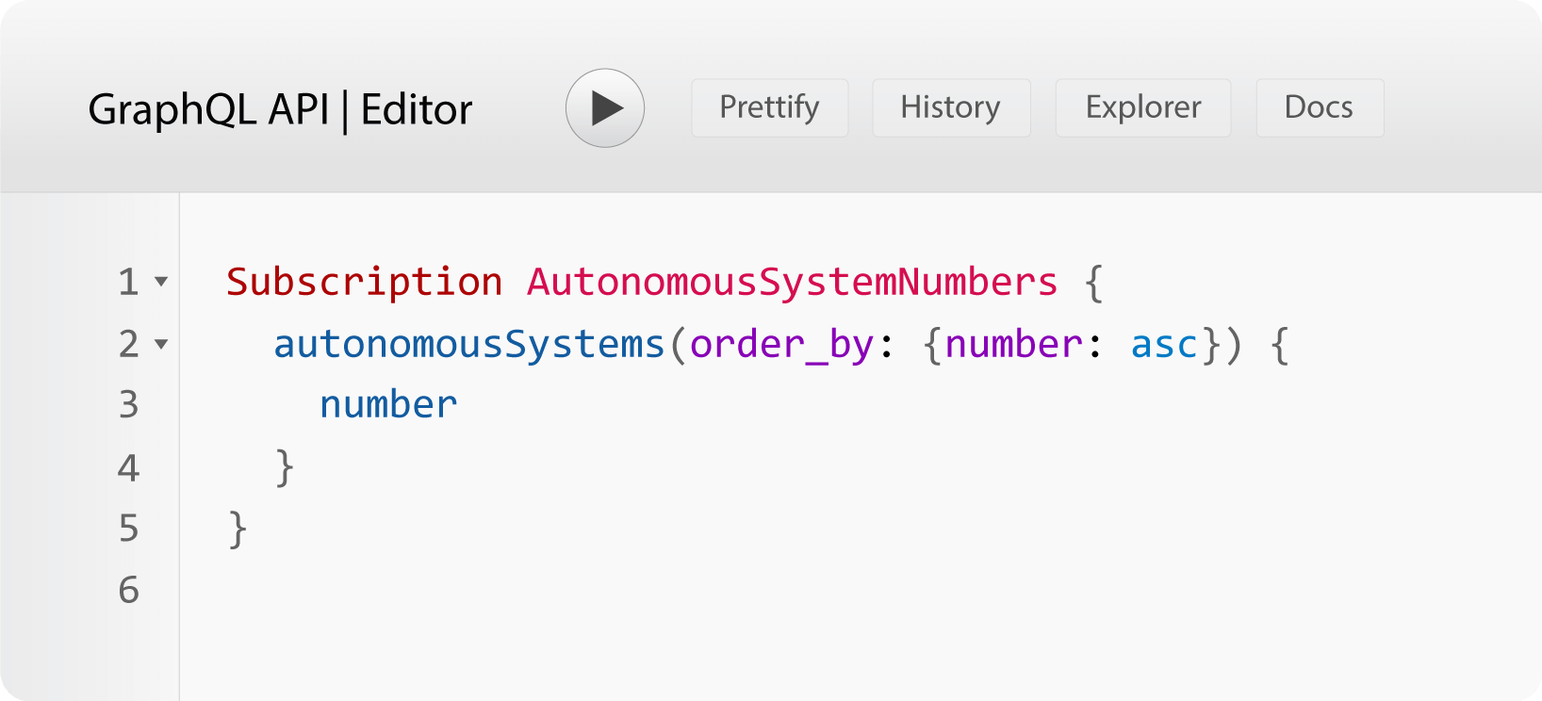Image resolution: width=1542 pixels, height=701 pixels.
Task: Collapse the Subscription block on line 1
Action: [161, 282]
